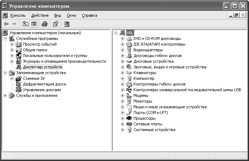249x161 pixels.
Task: Click the Back arrow toolbar button
Action: click(x=6, y=24)
